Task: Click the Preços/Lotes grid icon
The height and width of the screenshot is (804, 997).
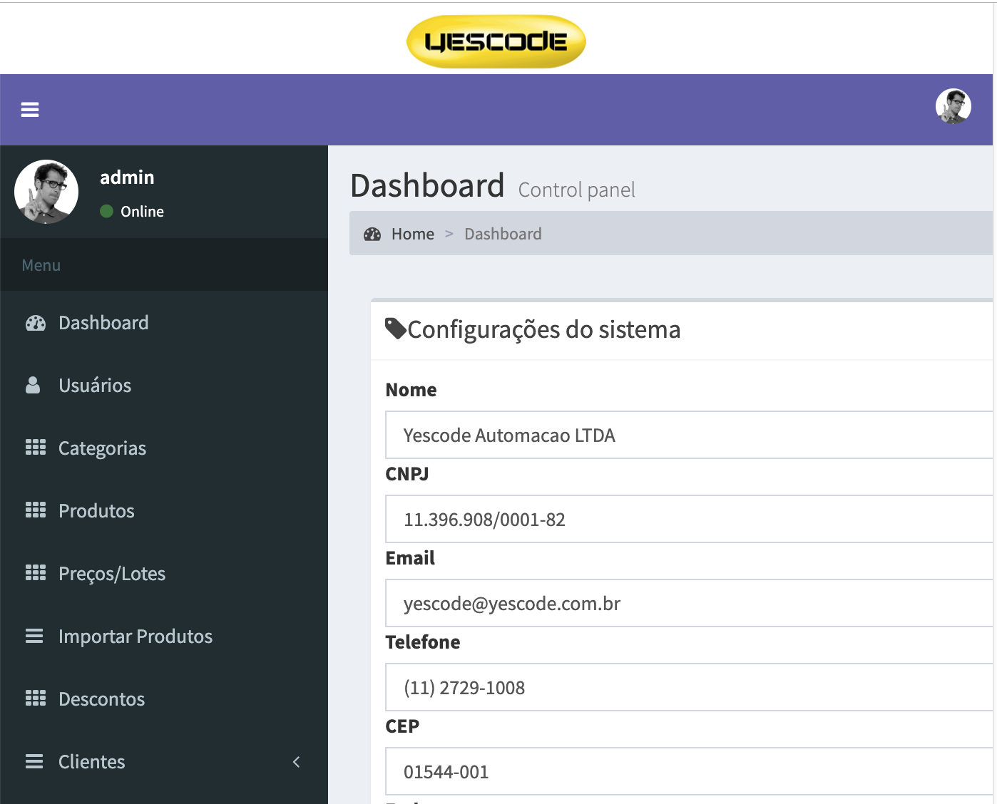Action: pyautogui.click(x=36, y=573)
